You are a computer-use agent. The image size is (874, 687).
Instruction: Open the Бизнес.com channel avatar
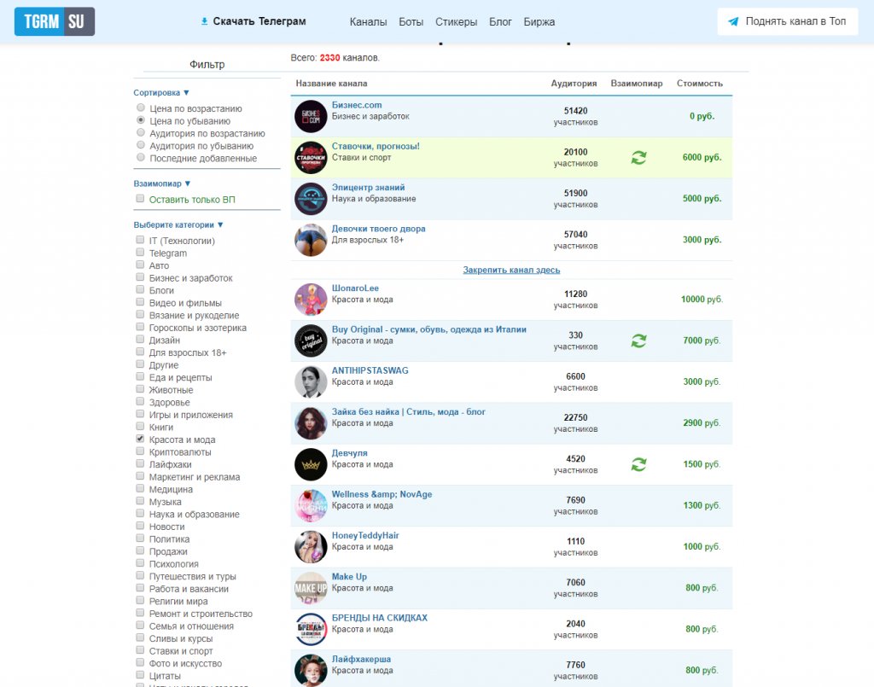point(311,116)
